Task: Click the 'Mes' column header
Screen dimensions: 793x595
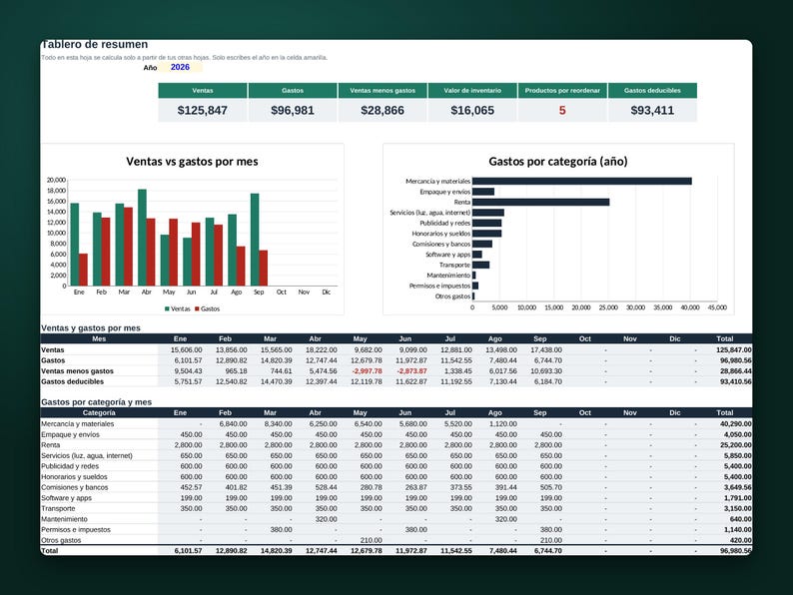Action: click(x=99, y=338)
